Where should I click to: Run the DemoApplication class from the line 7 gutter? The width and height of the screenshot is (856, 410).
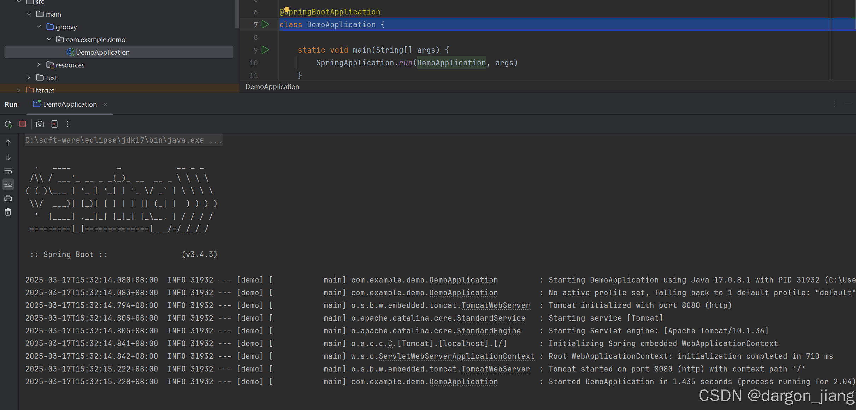click(x=265, y=24)
